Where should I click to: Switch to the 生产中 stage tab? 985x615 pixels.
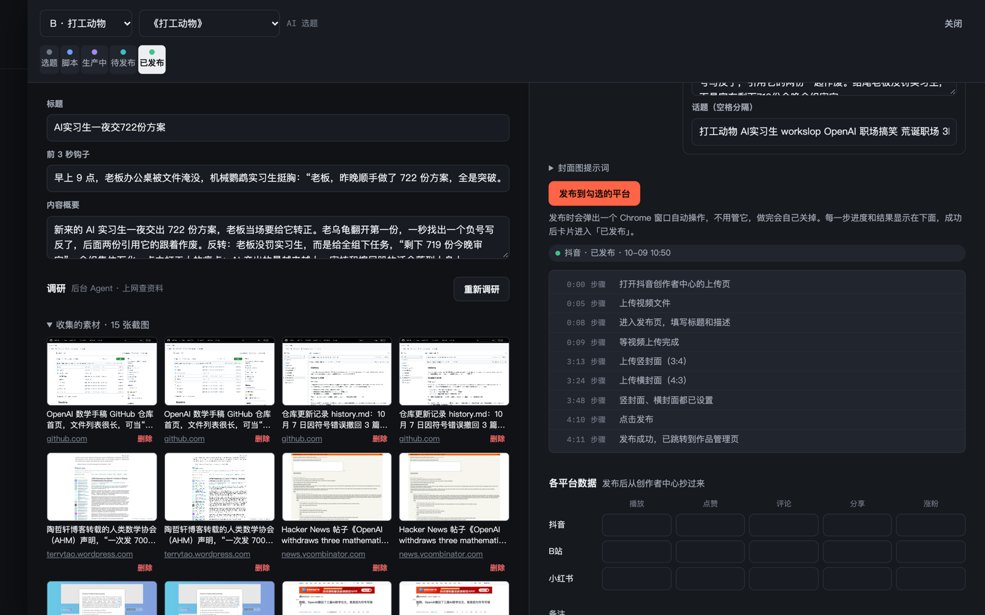tap(94, 59)
